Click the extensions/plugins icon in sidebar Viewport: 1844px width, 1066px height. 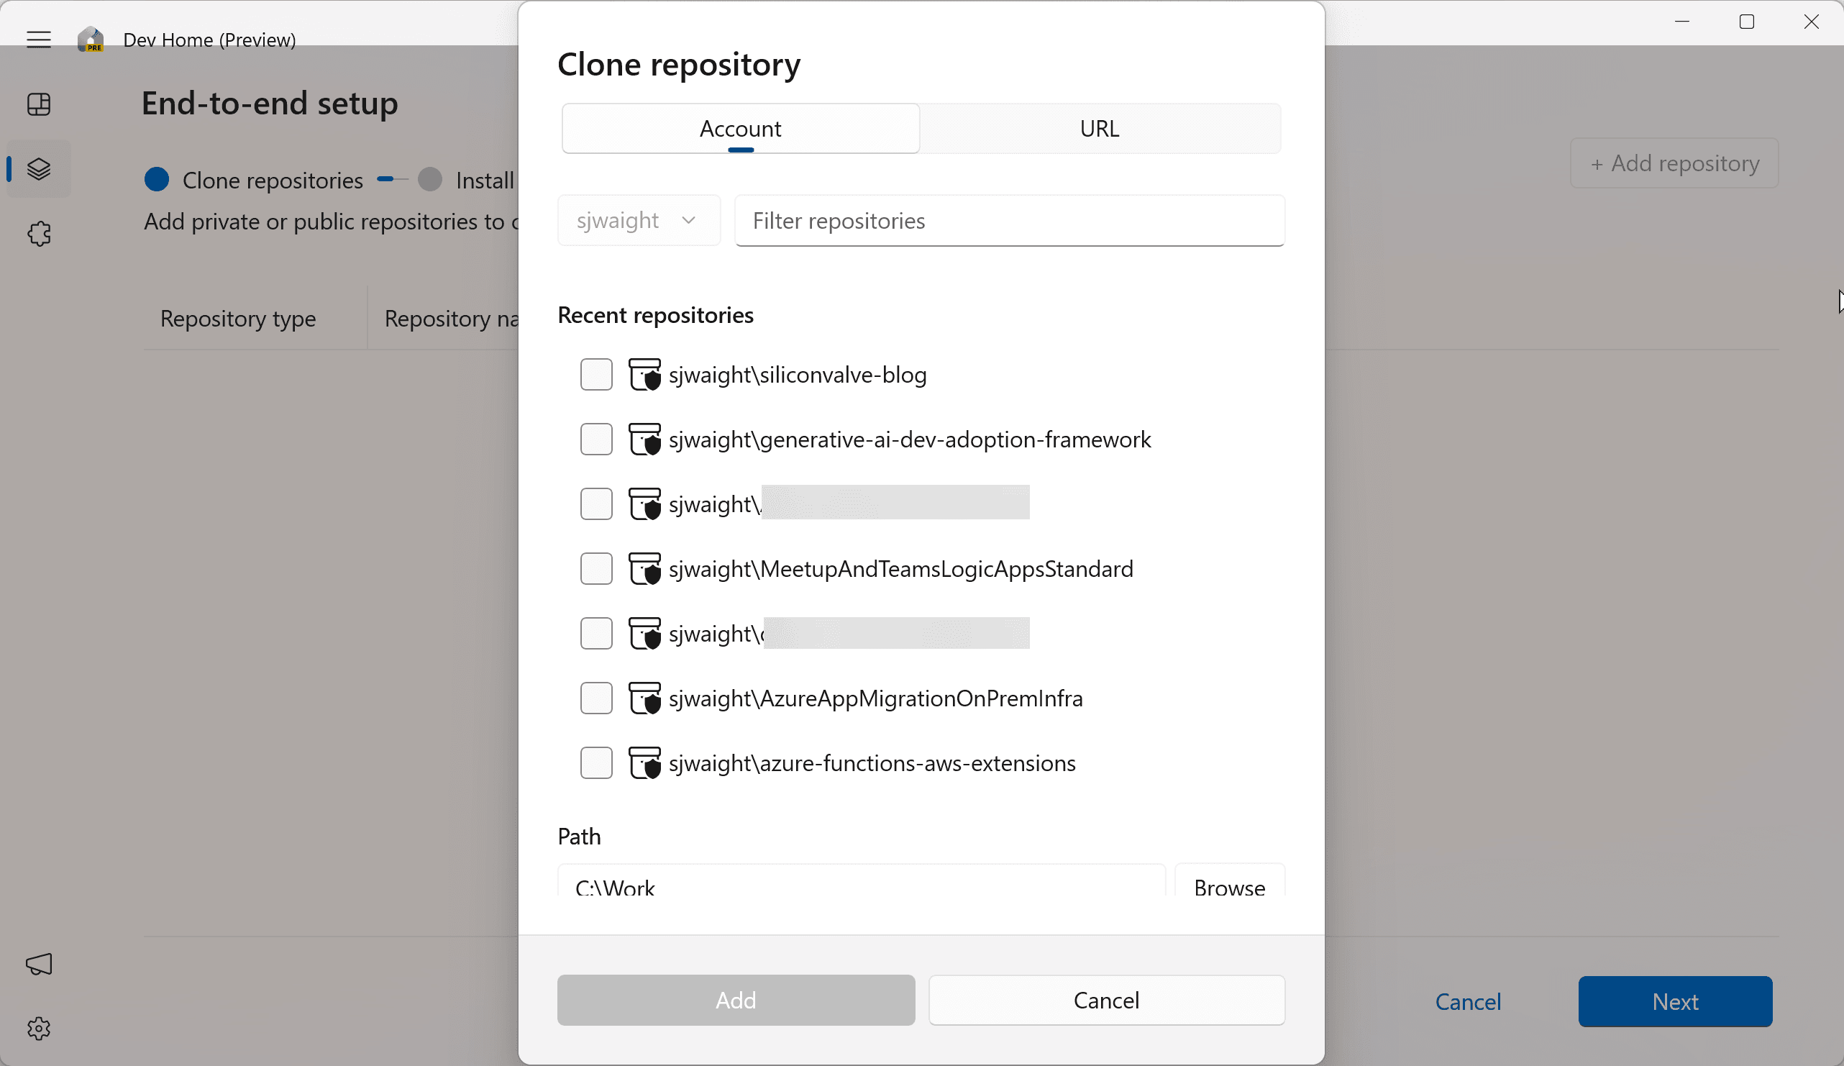[40, 234]
